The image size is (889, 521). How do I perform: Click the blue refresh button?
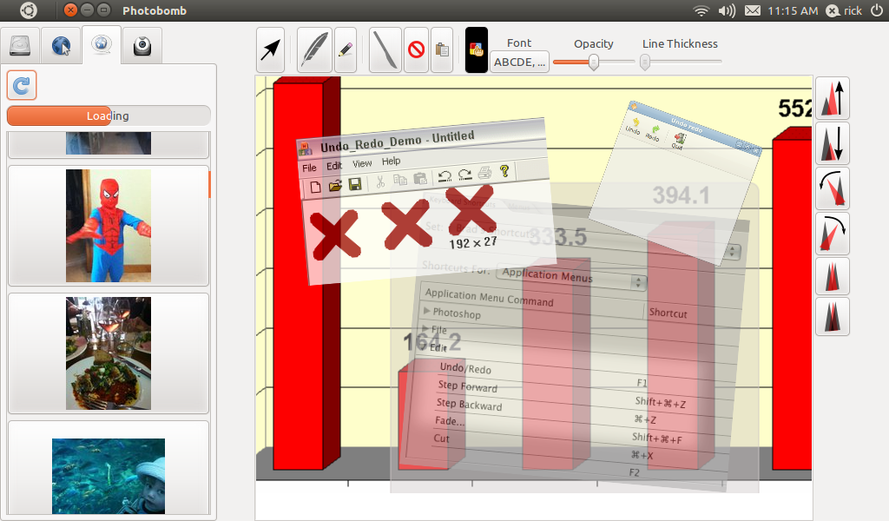tap(22, 85)
